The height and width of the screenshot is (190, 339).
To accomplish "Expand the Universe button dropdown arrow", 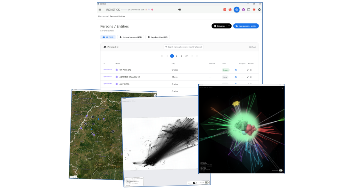I will (x=229, y=26).
